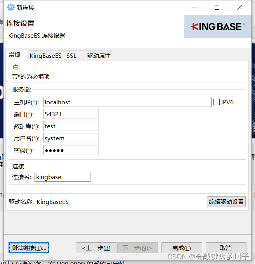
Task: Click the 编辑驱动设置 button
Action: coord(226,202)
